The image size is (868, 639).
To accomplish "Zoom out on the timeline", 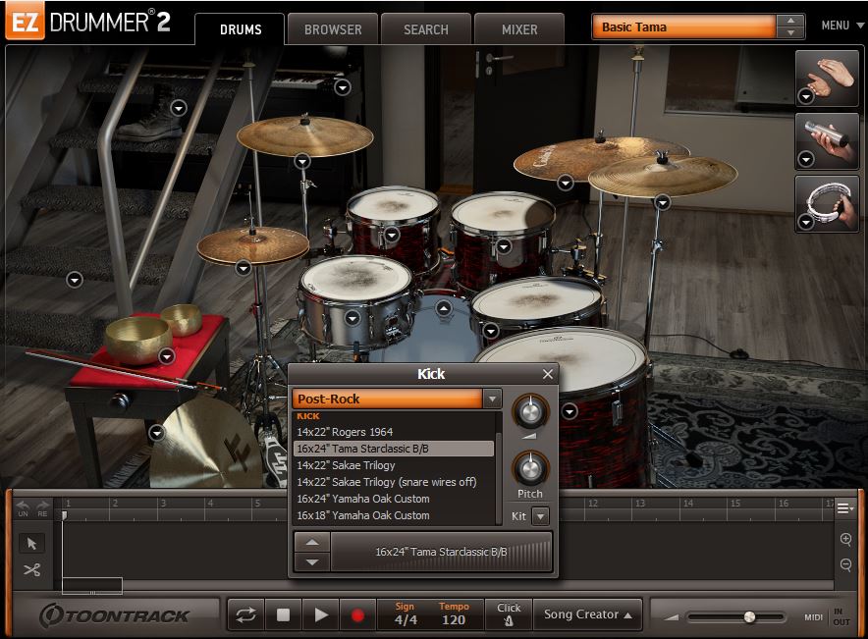I will [845, 564].
